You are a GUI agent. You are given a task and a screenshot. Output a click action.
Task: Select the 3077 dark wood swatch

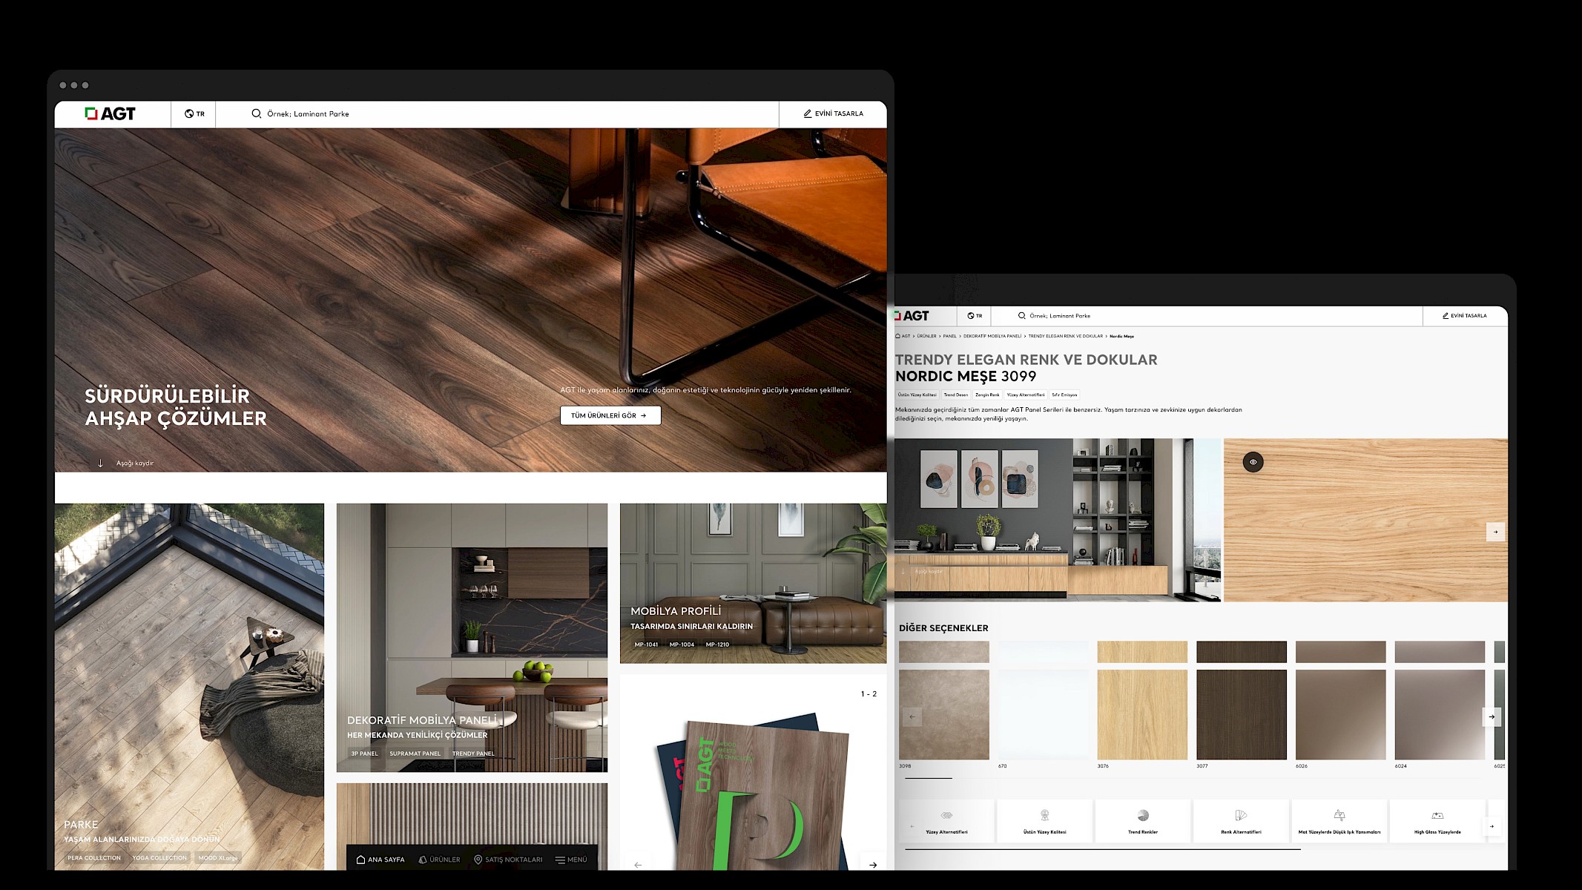[x=1241, y=713]
